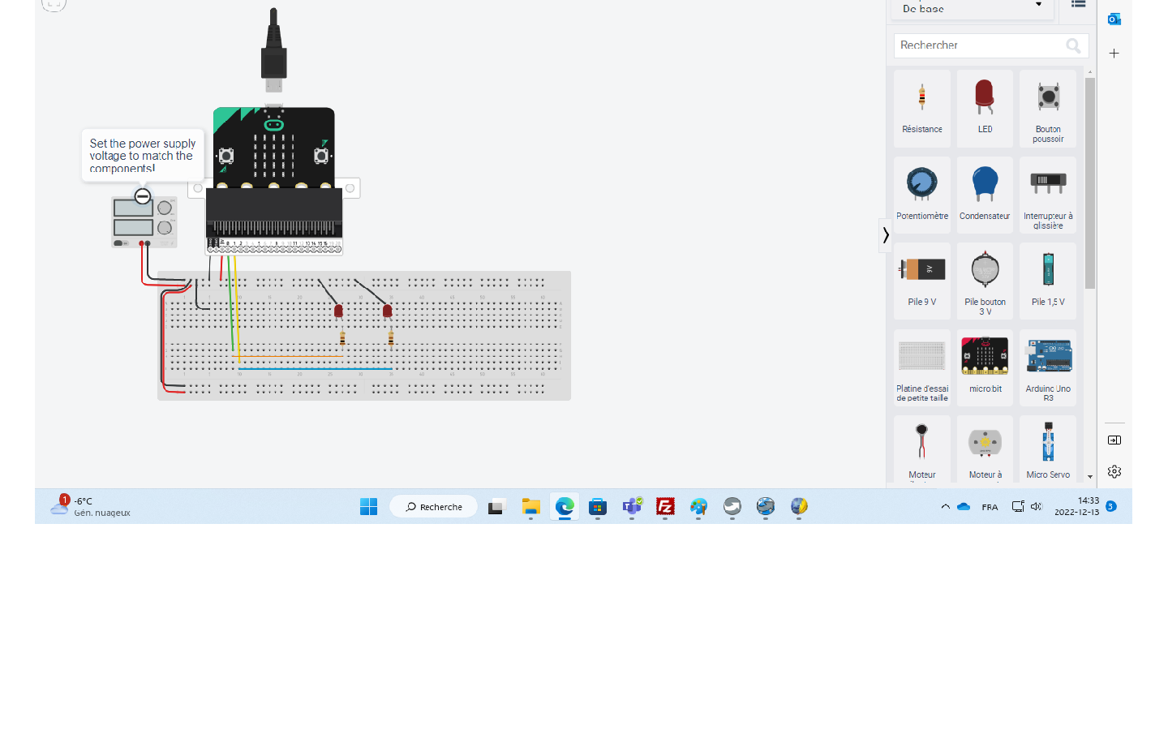Choose the Potentiomètre component
Screen dimensions: 1168x730
pyautogui.click(x=922, y=195)
